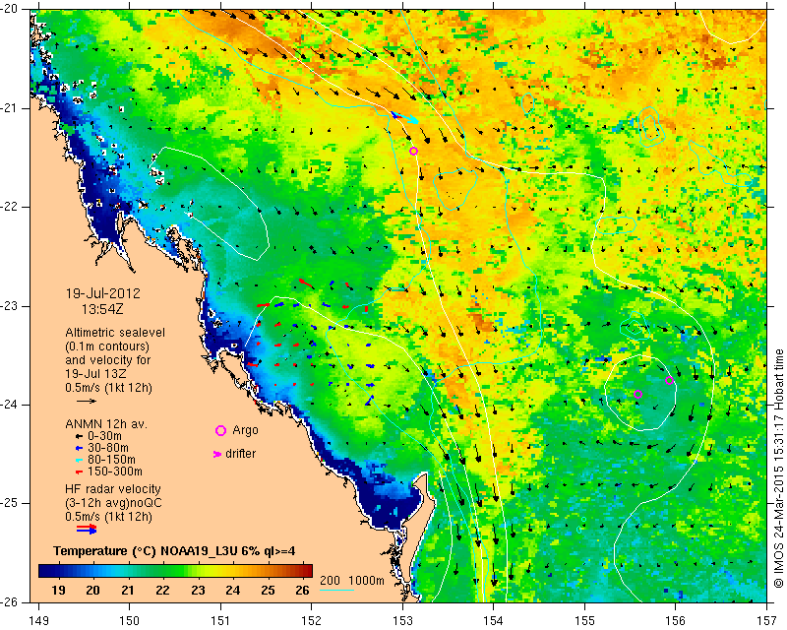This screenshot has width=787, height=630.
Task: Click the 'drifter' legend label
Action: coord(240,454)
